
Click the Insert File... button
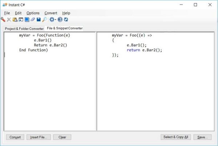coord(39,137)
